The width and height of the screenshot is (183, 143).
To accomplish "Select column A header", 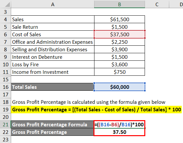I will click(x=52, y=4).
